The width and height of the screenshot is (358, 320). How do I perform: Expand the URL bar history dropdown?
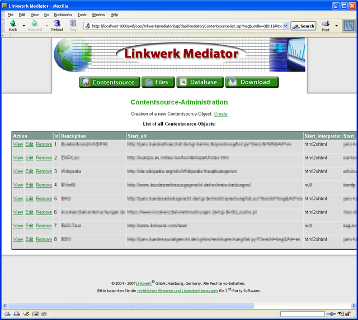pyautogui.click(x=286, y=26)
